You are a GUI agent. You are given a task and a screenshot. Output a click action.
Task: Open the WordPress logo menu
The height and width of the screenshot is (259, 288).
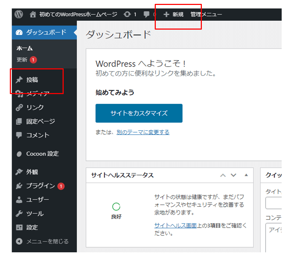pos(19,14)
